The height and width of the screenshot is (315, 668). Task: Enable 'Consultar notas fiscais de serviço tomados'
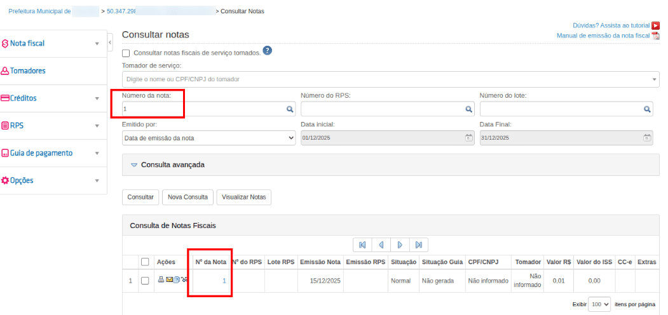pos(126,53)
